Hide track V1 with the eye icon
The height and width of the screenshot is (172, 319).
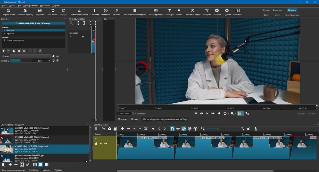pyautogui.click(x=106, y=143)
